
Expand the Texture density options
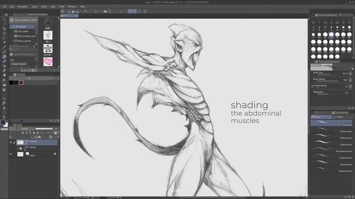tap(312, 86)
